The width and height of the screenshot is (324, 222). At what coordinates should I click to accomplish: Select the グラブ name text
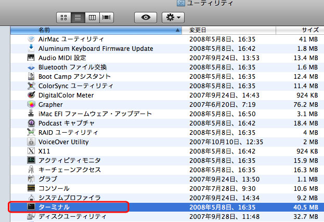click(48, 179)
